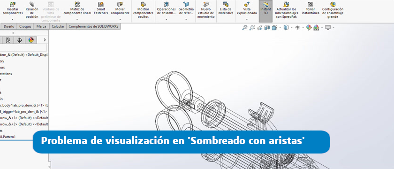The width and height of the screenshot is (394, 169).
Task: Click Vista explosionada tool
Action: coord(247,8)
